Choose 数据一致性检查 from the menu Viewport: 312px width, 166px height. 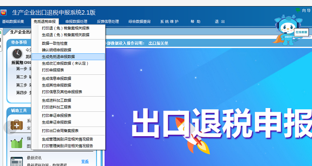pos(54,44)
